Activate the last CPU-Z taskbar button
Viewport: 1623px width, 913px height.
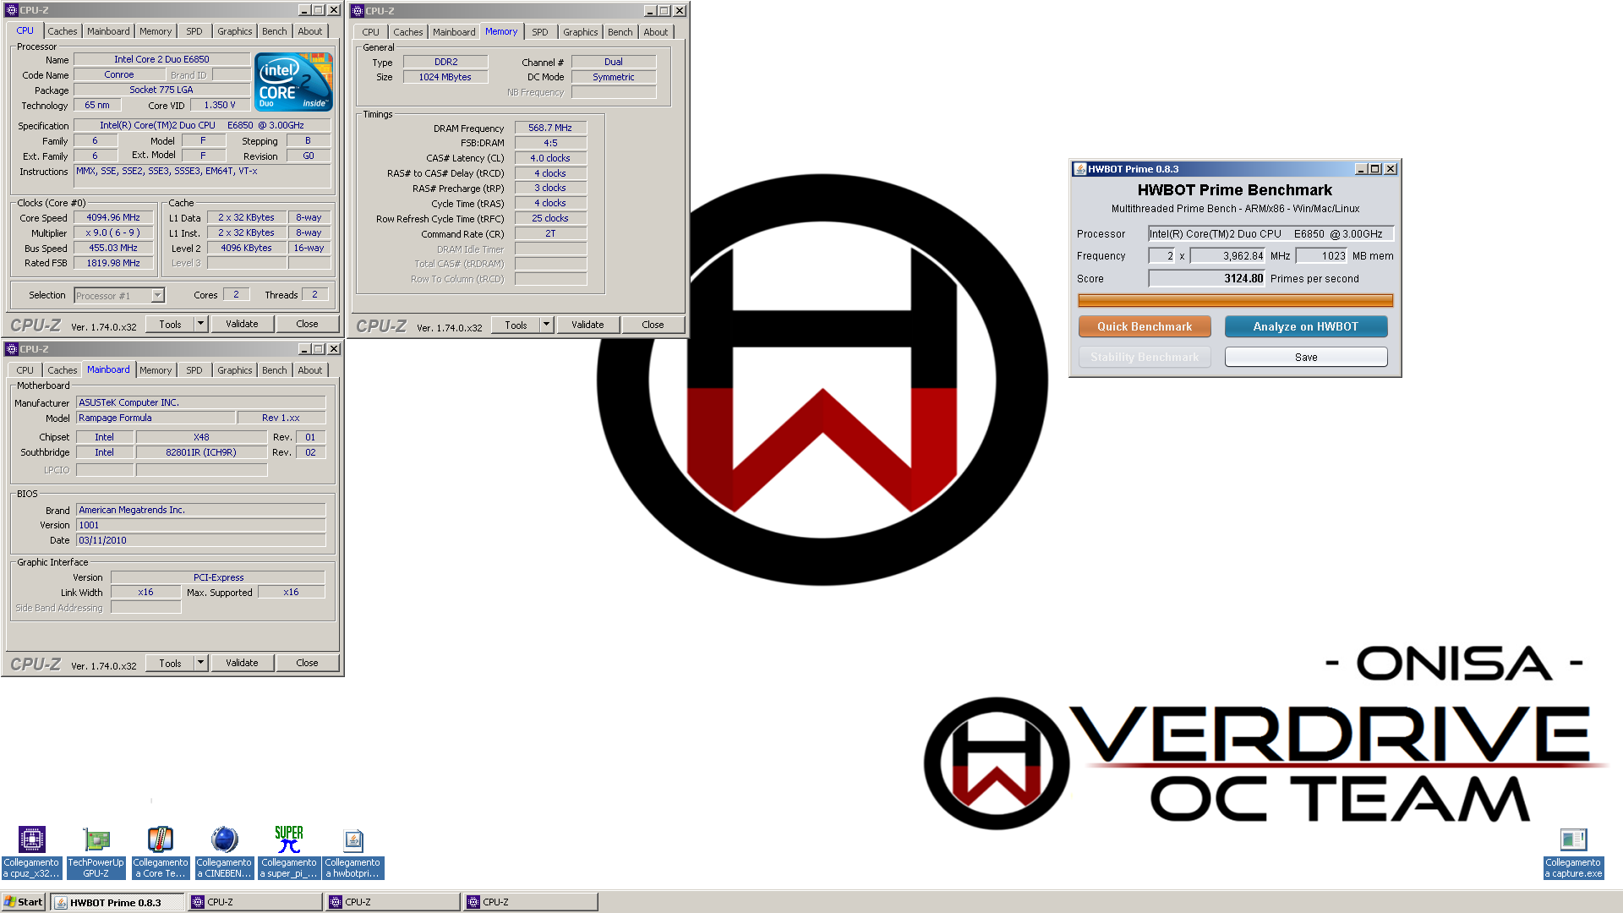click(x=531, y=902)
